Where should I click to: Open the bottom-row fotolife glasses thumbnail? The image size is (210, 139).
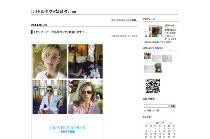pos(149,69)
